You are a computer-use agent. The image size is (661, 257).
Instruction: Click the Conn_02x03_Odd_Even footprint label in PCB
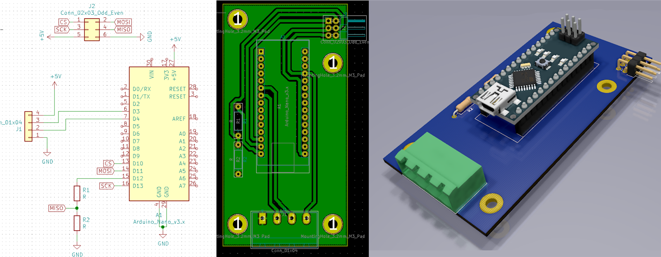click(x=344, y=42)
